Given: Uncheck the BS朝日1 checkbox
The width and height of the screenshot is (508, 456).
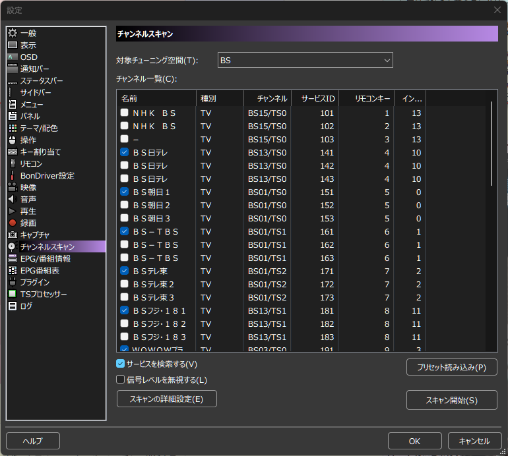Looking at the screenshot, I should point(125,192).
